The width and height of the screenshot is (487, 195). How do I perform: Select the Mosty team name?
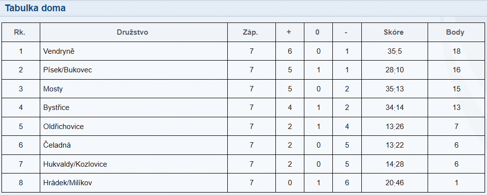pos(53,89)
